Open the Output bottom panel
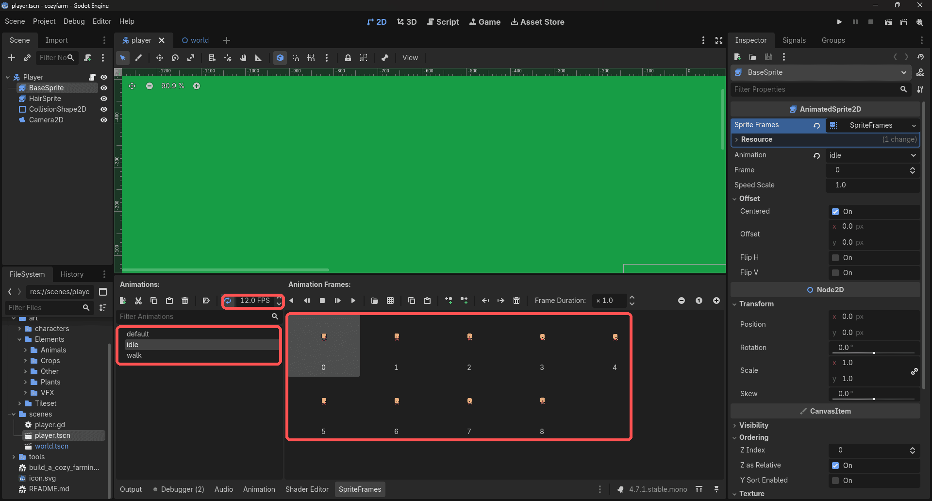The image size is (932, 501). pos(131,489)
